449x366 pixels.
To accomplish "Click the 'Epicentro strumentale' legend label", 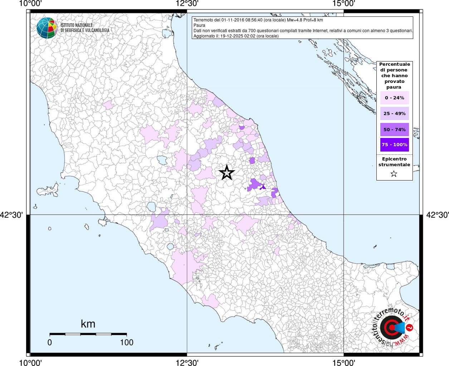I will click(x=394, y=162).
